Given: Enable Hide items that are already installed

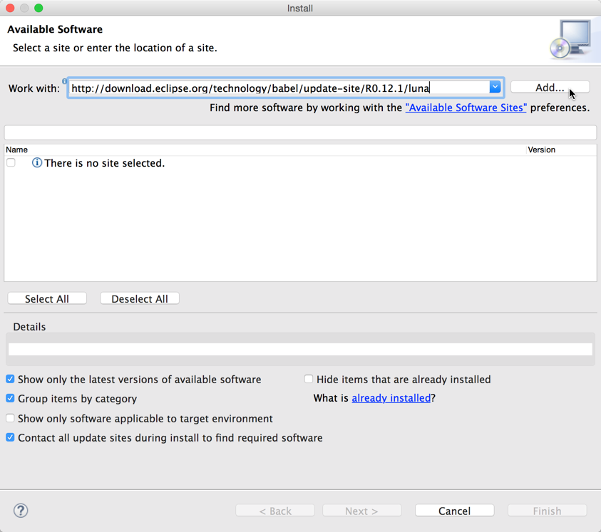Looking at the screenshot, I should click(309, 379).
